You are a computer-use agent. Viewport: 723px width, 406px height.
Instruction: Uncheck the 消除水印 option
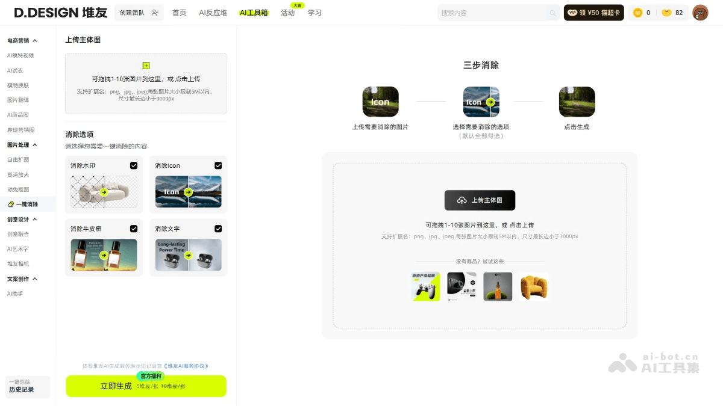[134, 165]
